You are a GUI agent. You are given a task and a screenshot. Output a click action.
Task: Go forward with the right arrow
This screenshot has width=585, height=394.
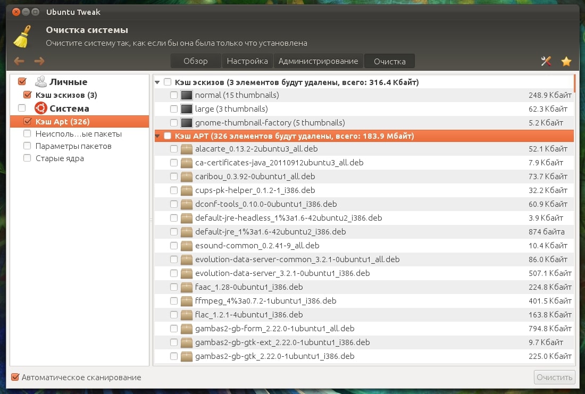click(39, 61)
